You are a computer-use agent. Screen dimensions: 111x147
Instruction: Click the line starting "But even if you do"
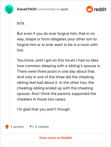click(x=56, y=33)
